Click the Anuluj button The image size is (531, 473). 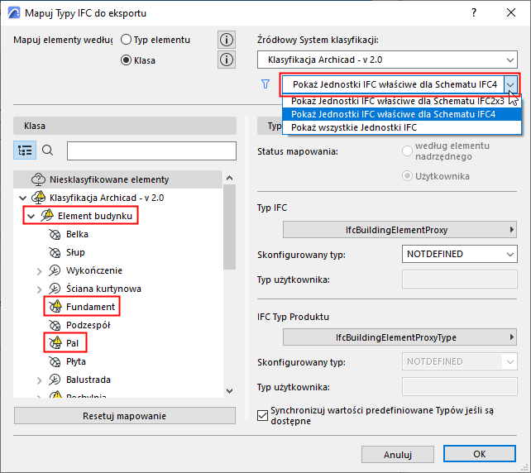[398, 454]
